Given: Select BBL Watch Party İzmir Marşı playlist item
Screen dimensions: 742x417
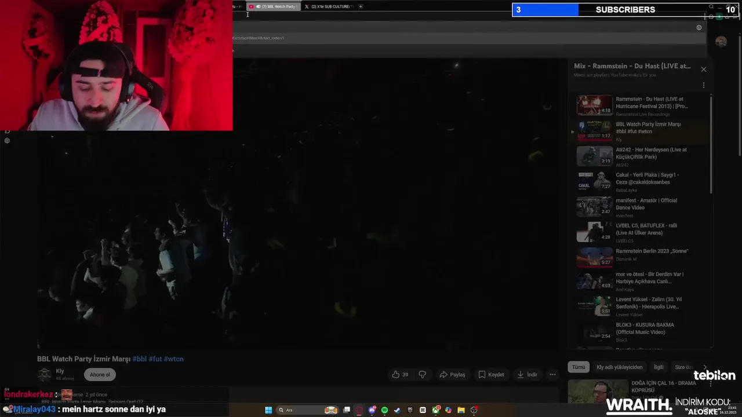Looking at the screenshot, I should (641, 131).
